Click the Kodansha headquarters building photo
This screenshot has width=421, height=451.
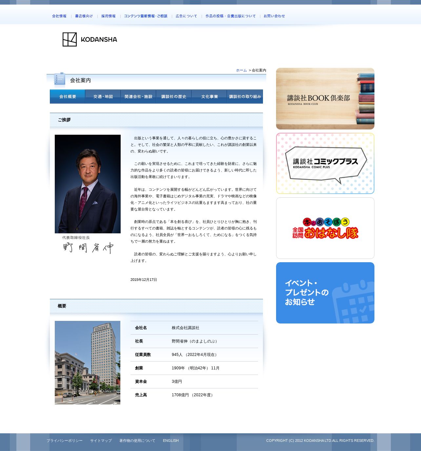tap(88, 363)
